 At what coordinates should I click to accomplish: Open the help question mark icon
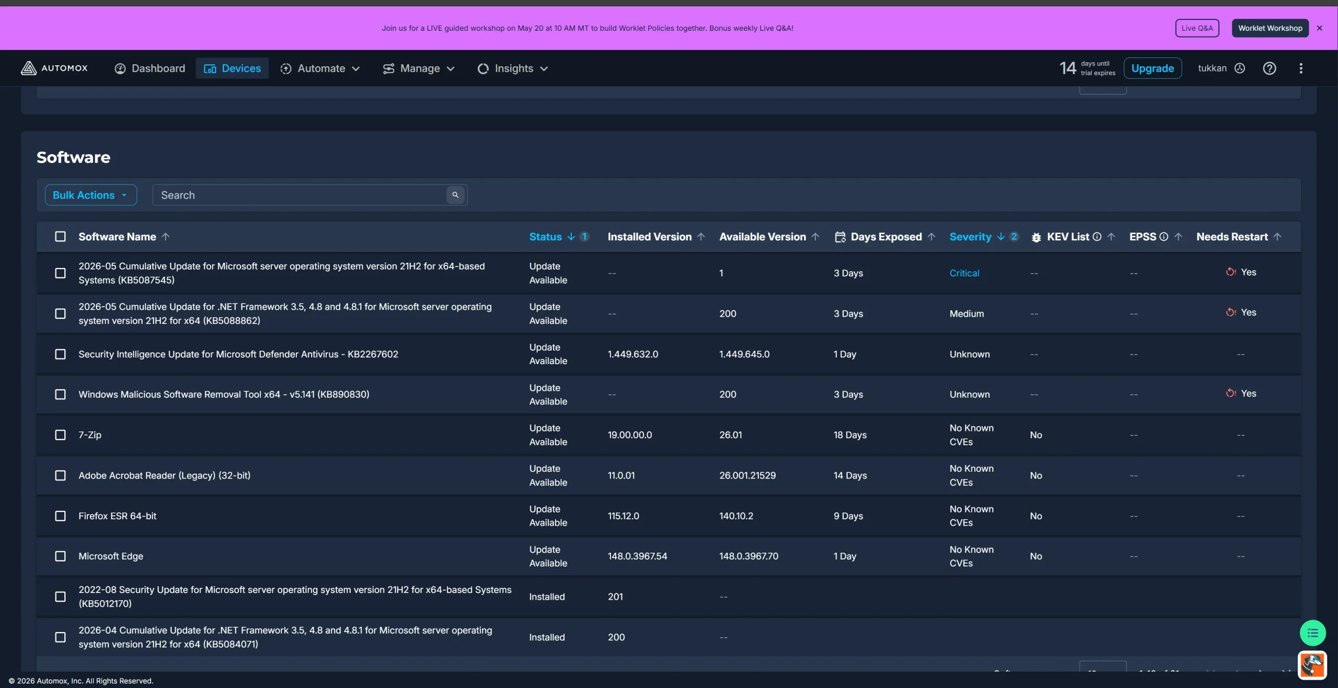tap(1270, 68)
